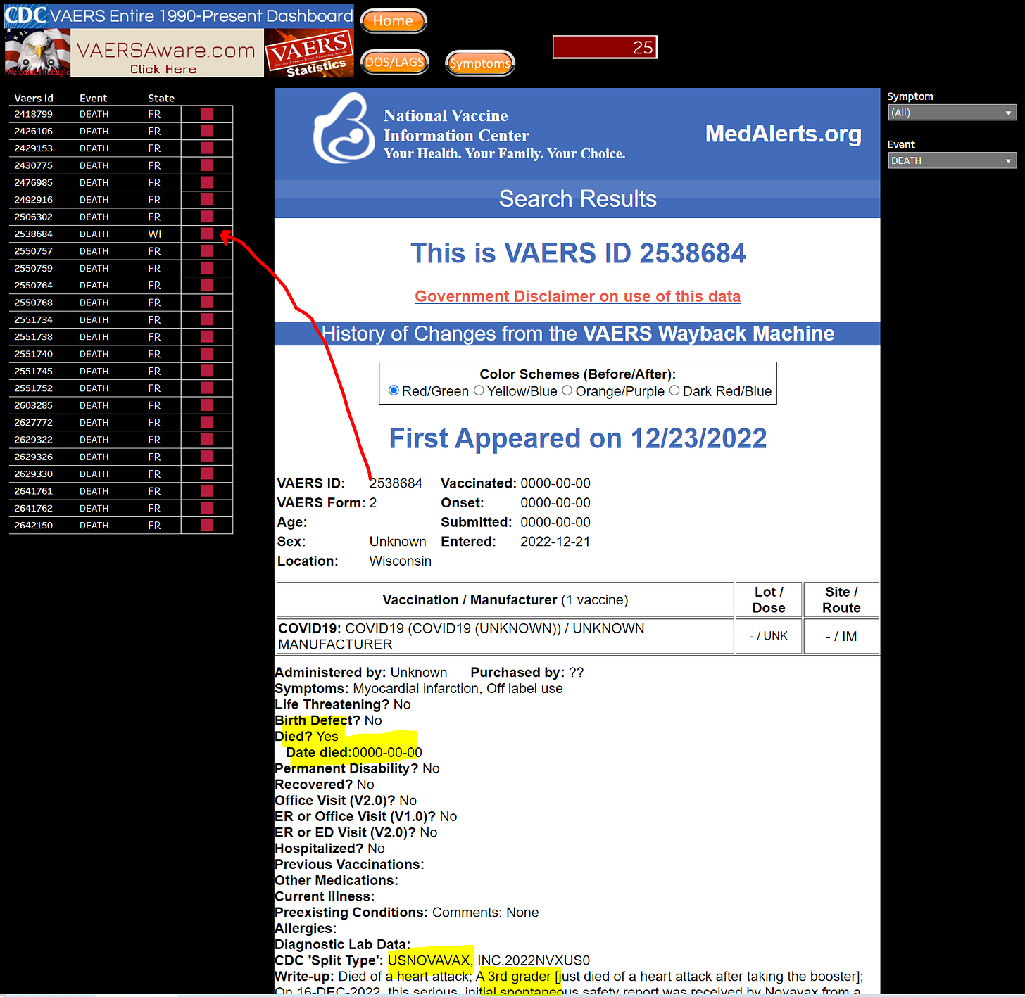Click the red square for row 2629326
This screenshot has width=1025, height=997.
(206, 456)
